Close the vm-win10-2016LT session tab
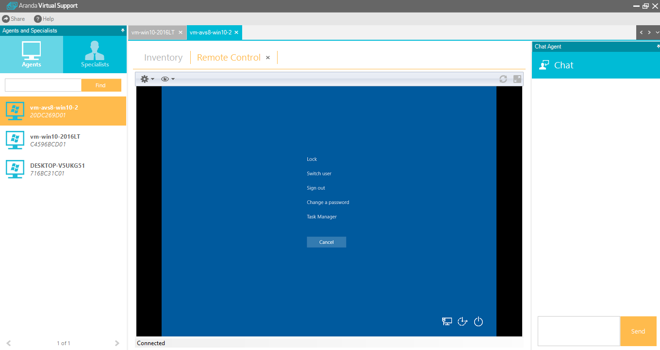660x350 pixels. point(181,32)
